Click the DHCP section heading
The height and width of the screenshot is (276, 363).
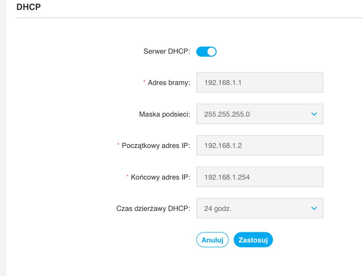[x=28, y=8]
